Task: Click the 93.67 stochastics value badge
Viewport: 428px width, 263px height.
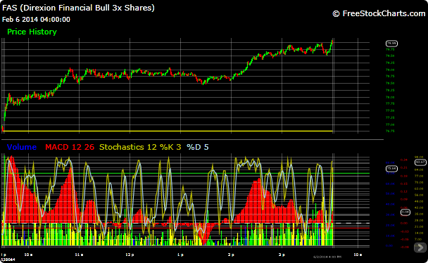Action: 420,162
